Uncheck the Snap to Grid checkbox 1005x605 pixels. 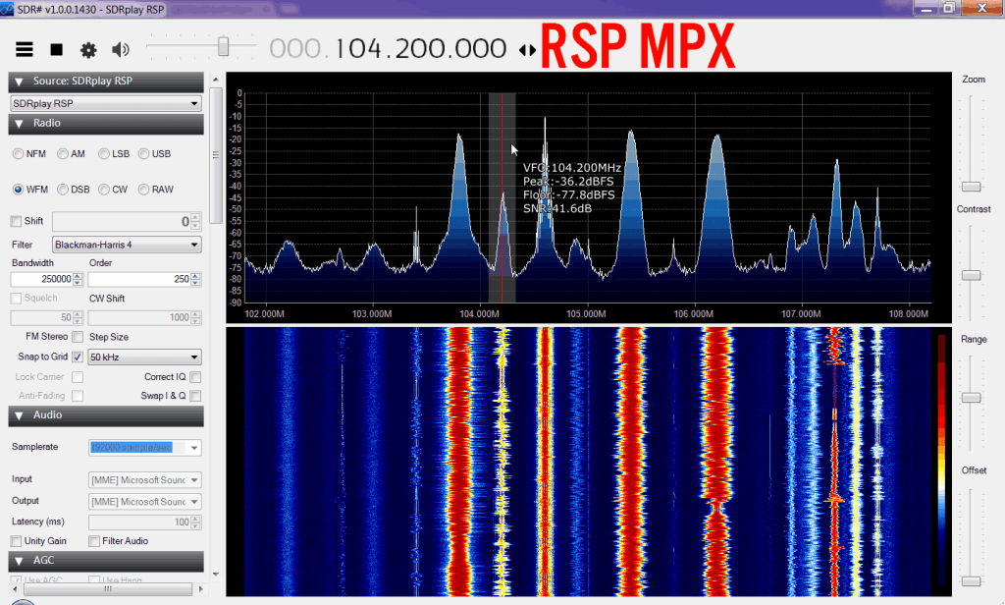78,357
